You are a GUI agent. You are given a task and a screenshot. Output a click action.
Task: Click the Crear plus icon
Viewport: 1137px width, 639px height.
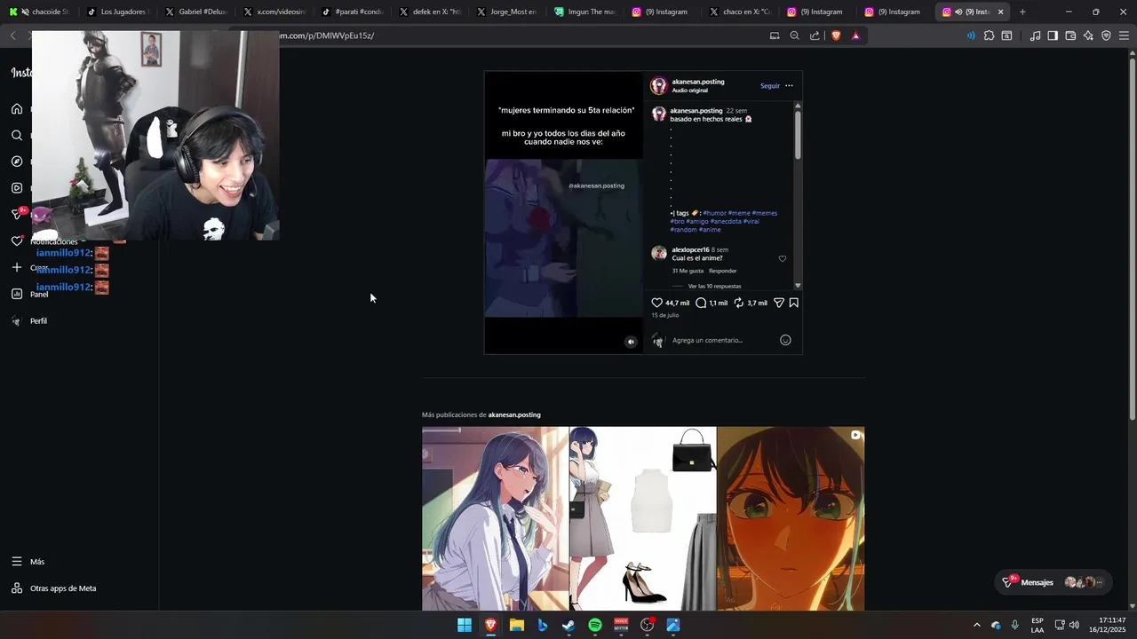(17, 267)
